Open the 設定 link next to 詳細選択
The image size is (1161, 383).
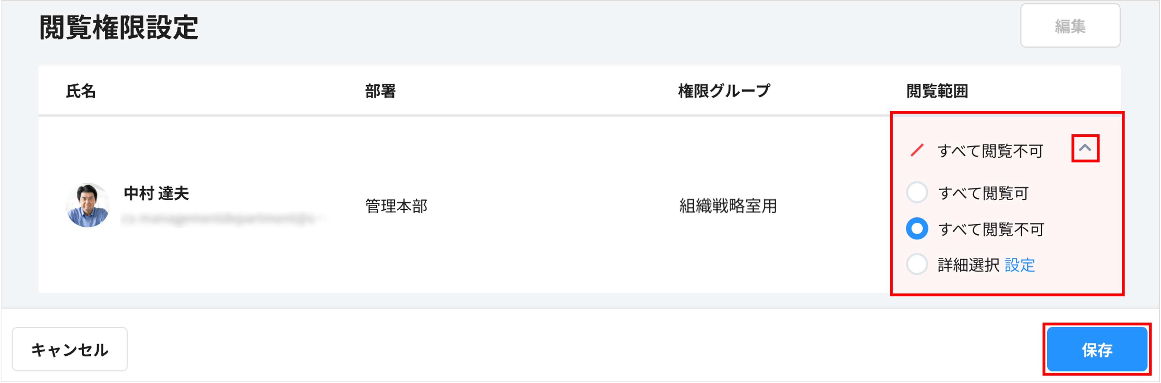pos(1020,265)
